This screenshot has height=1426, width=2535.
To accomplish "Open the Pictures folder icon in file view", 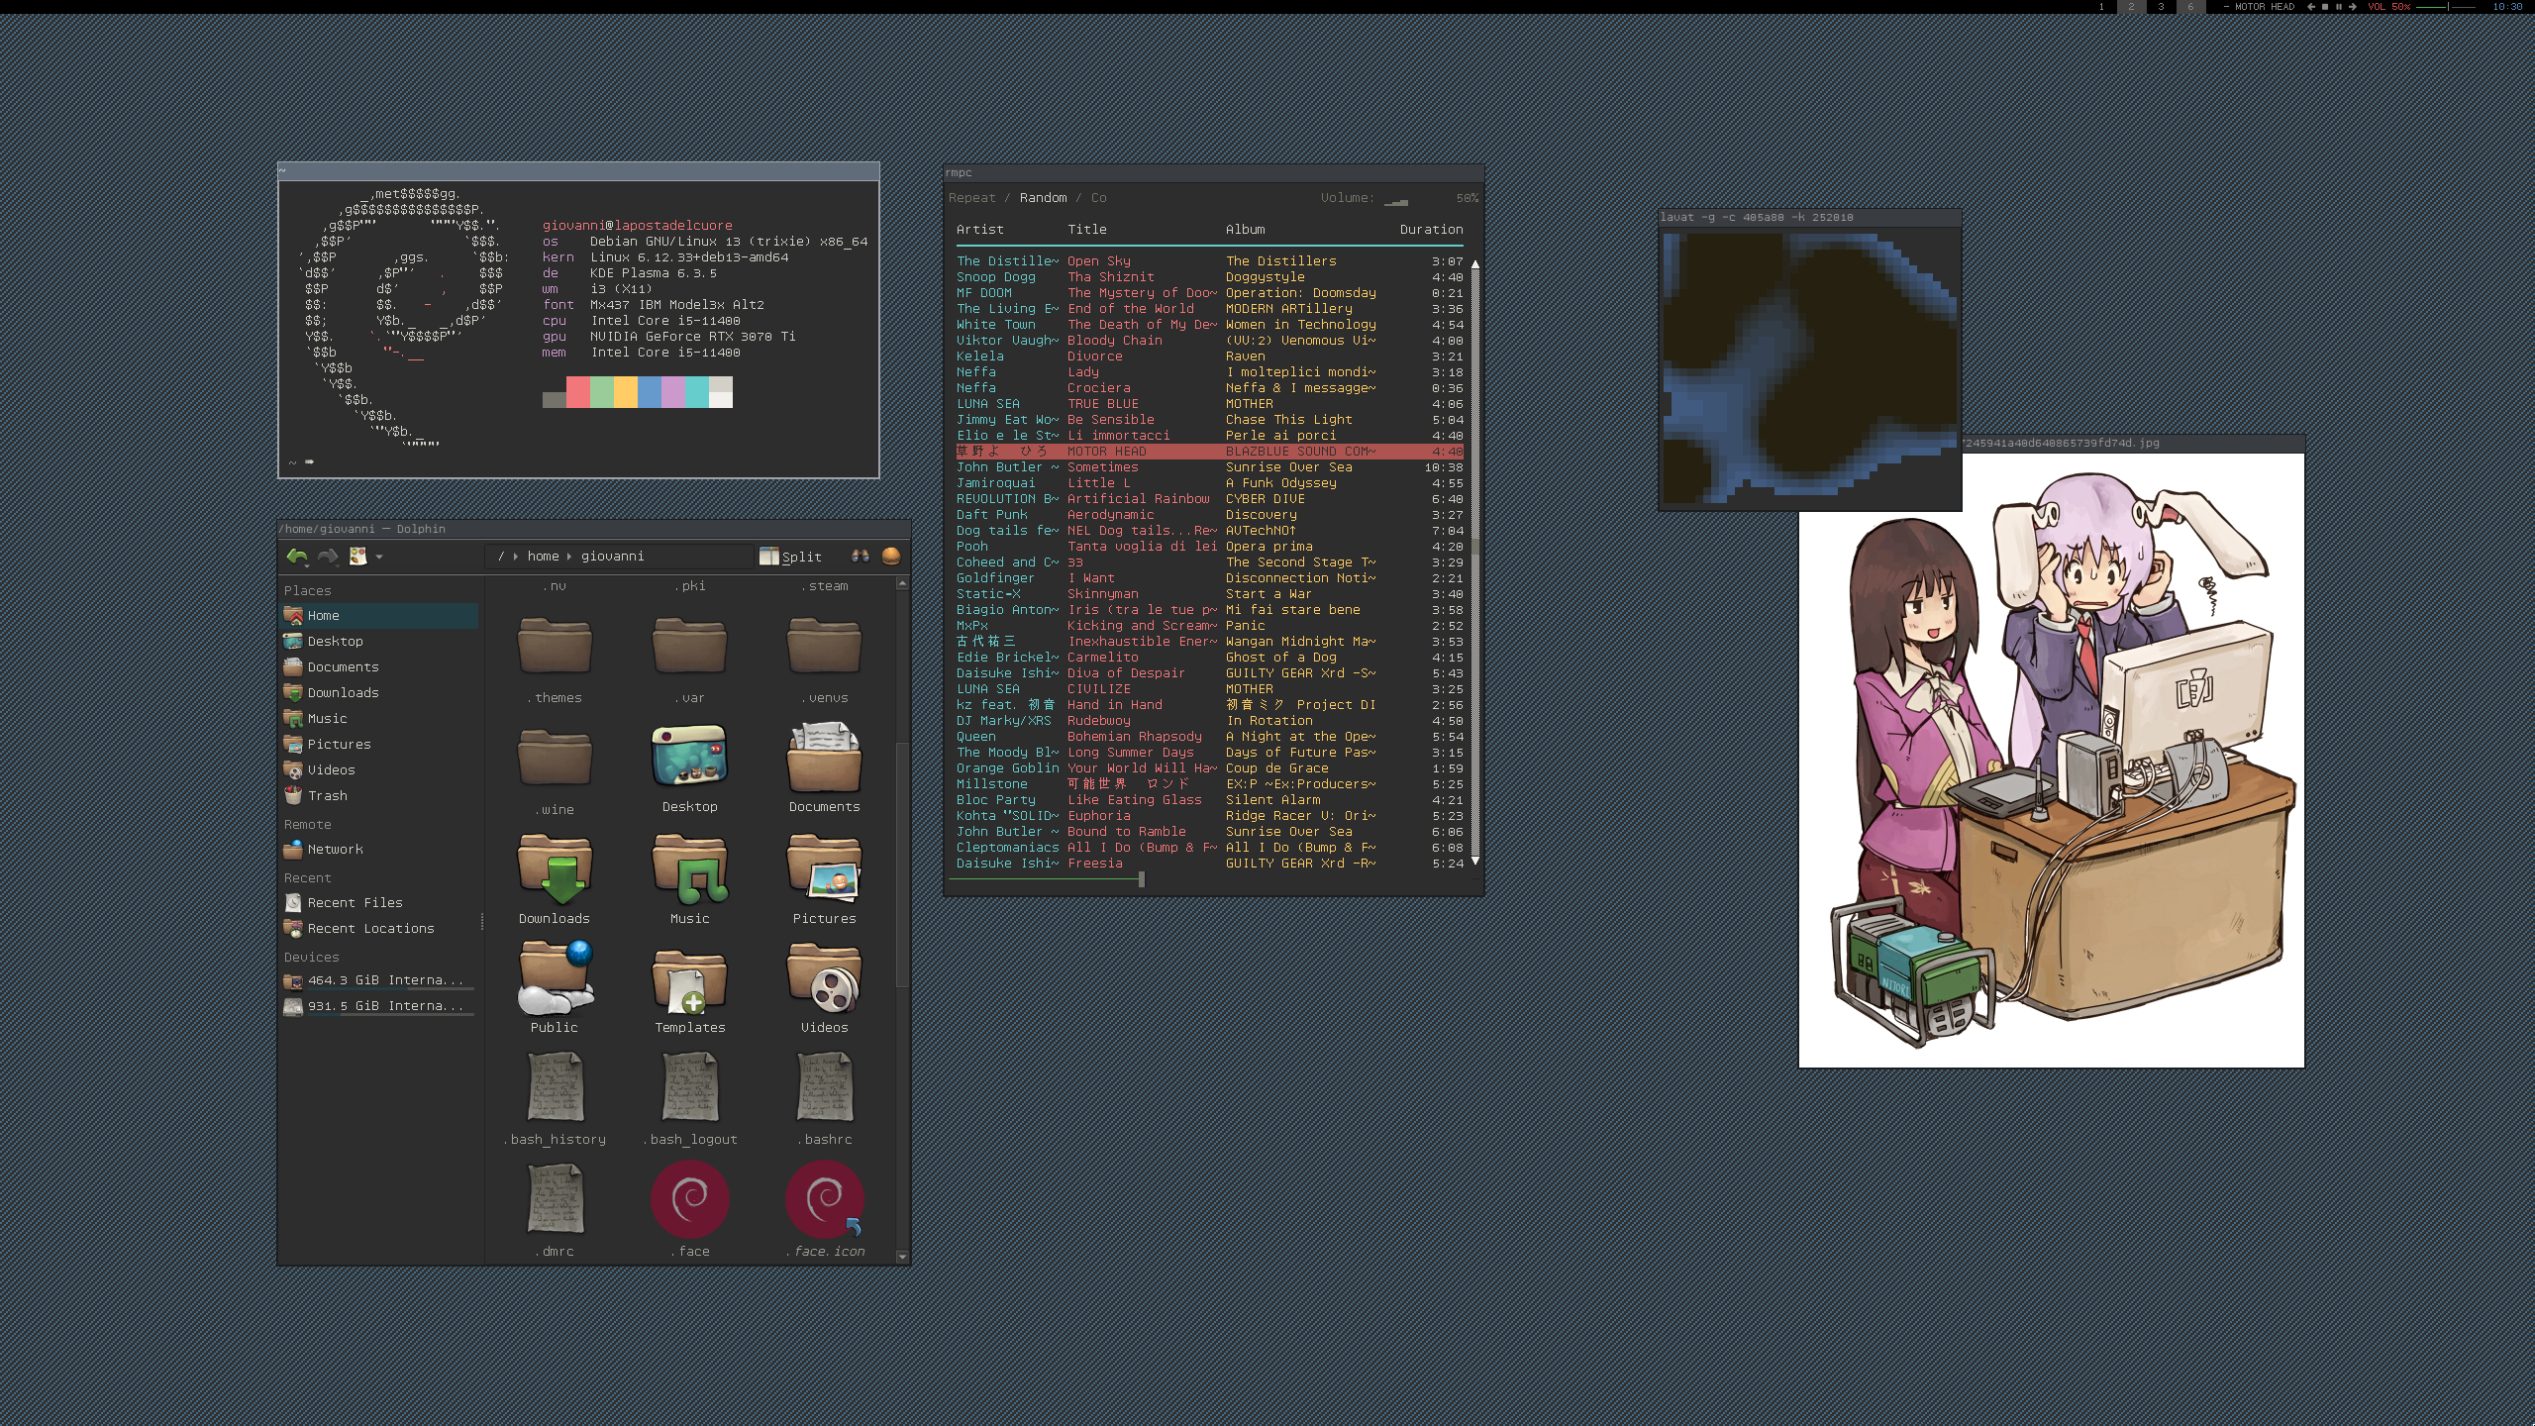I will (824, 869).
